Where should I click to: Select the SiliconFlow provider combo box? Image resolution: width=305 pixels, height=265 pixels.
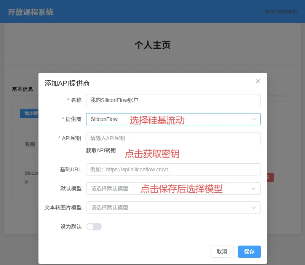[x=173, y=119]
